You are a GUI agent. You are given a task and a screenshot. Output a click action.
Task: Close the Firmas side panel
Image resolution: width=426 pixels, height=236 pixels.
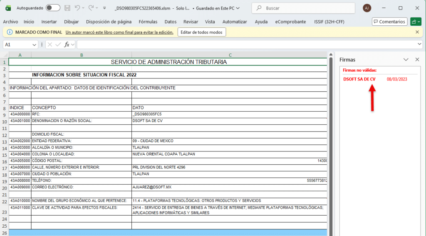point(417,60)
